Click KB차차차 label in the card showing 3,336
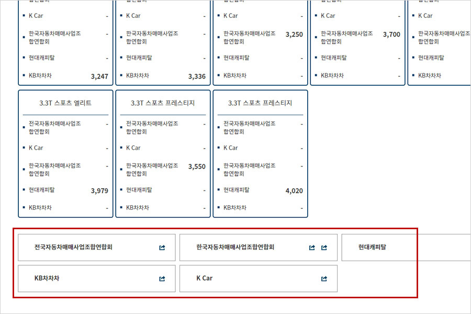 tap(138, 75)
